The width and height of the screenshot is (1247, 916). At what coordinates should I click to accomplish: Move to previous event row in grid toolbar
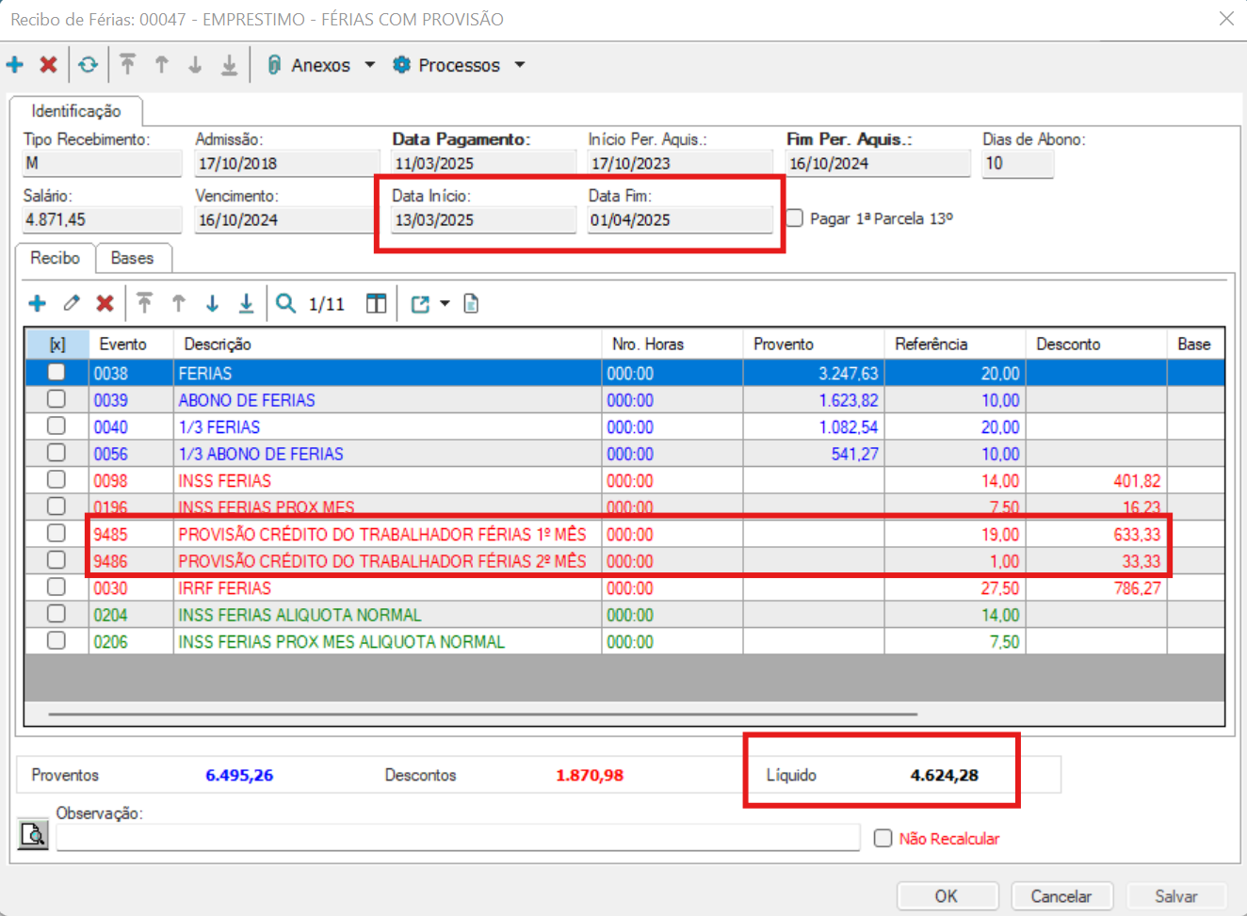[179, 303]
